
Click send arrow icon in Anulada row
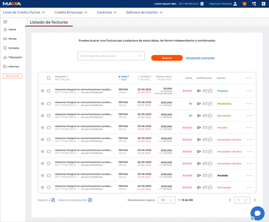click(199, 175)
